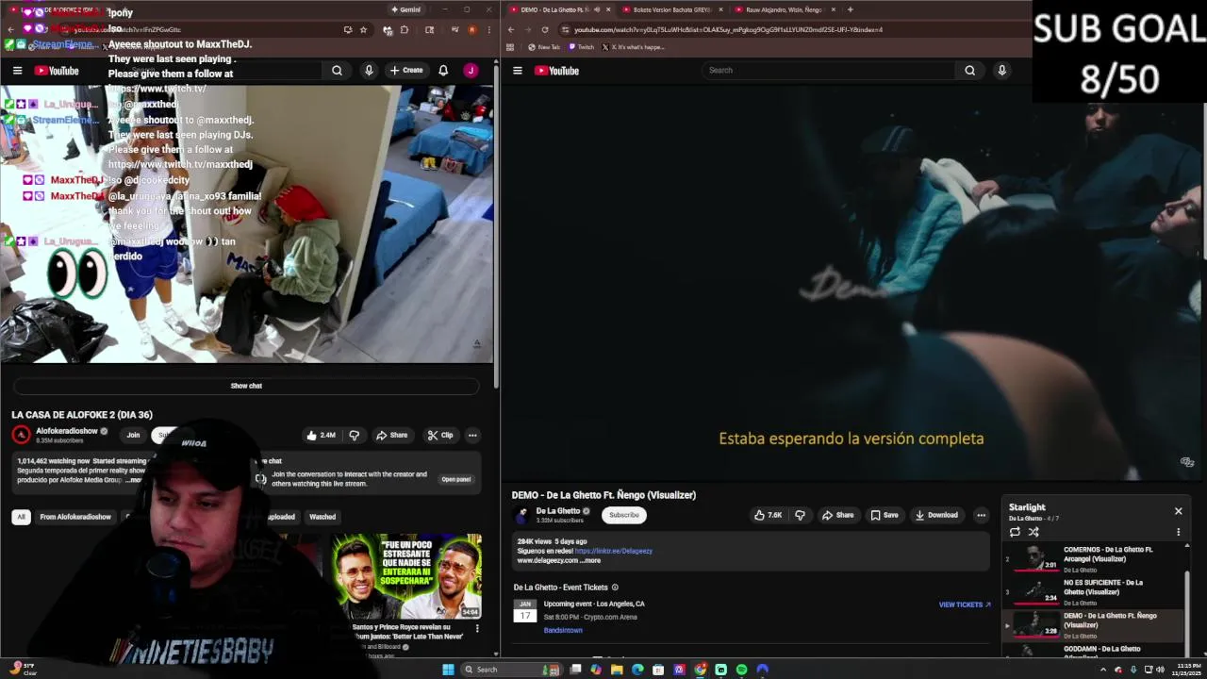Toggle shuffle in Starlight playlist panel
Image resolution: width=1207 pixels, height=679 pixels.
[1033, 532]
